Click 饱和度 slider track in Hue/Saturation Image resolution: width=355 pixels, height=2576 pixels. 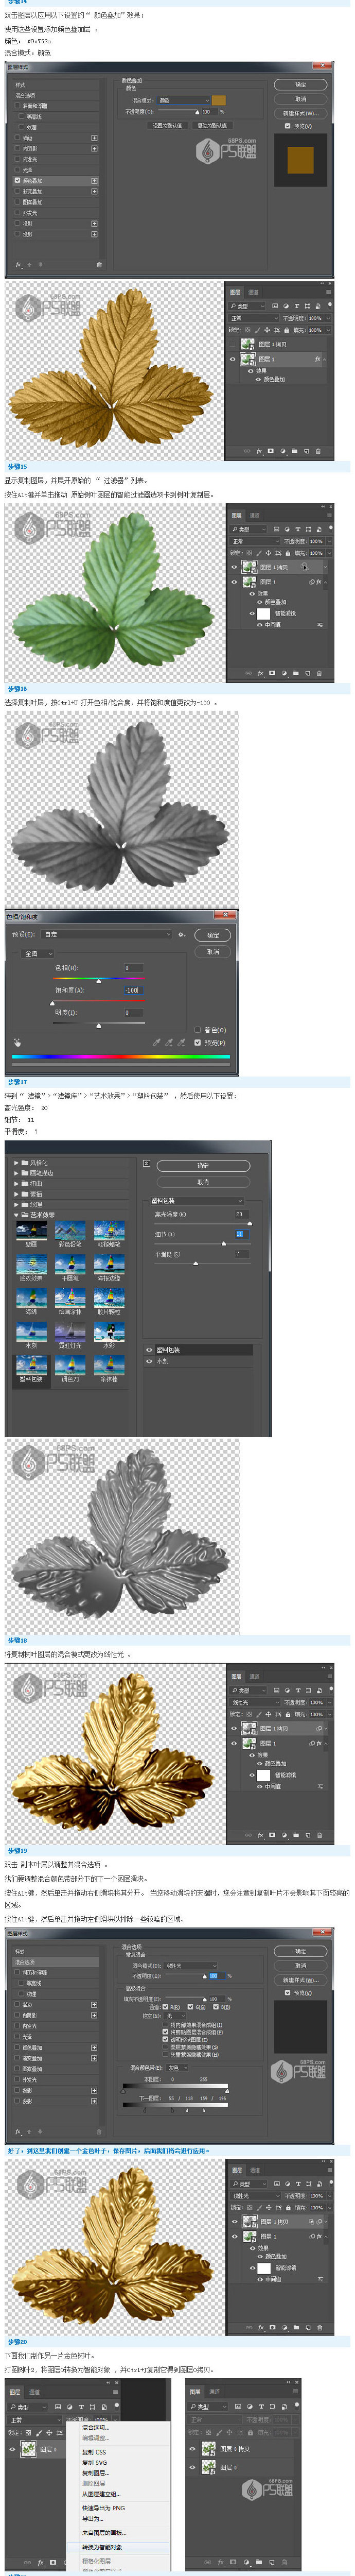(x=98, y=1001)
